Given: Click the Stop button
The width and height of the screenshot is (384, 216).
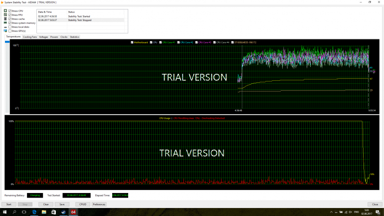Looking at the screenshot, I should click(x=25, y=204).
